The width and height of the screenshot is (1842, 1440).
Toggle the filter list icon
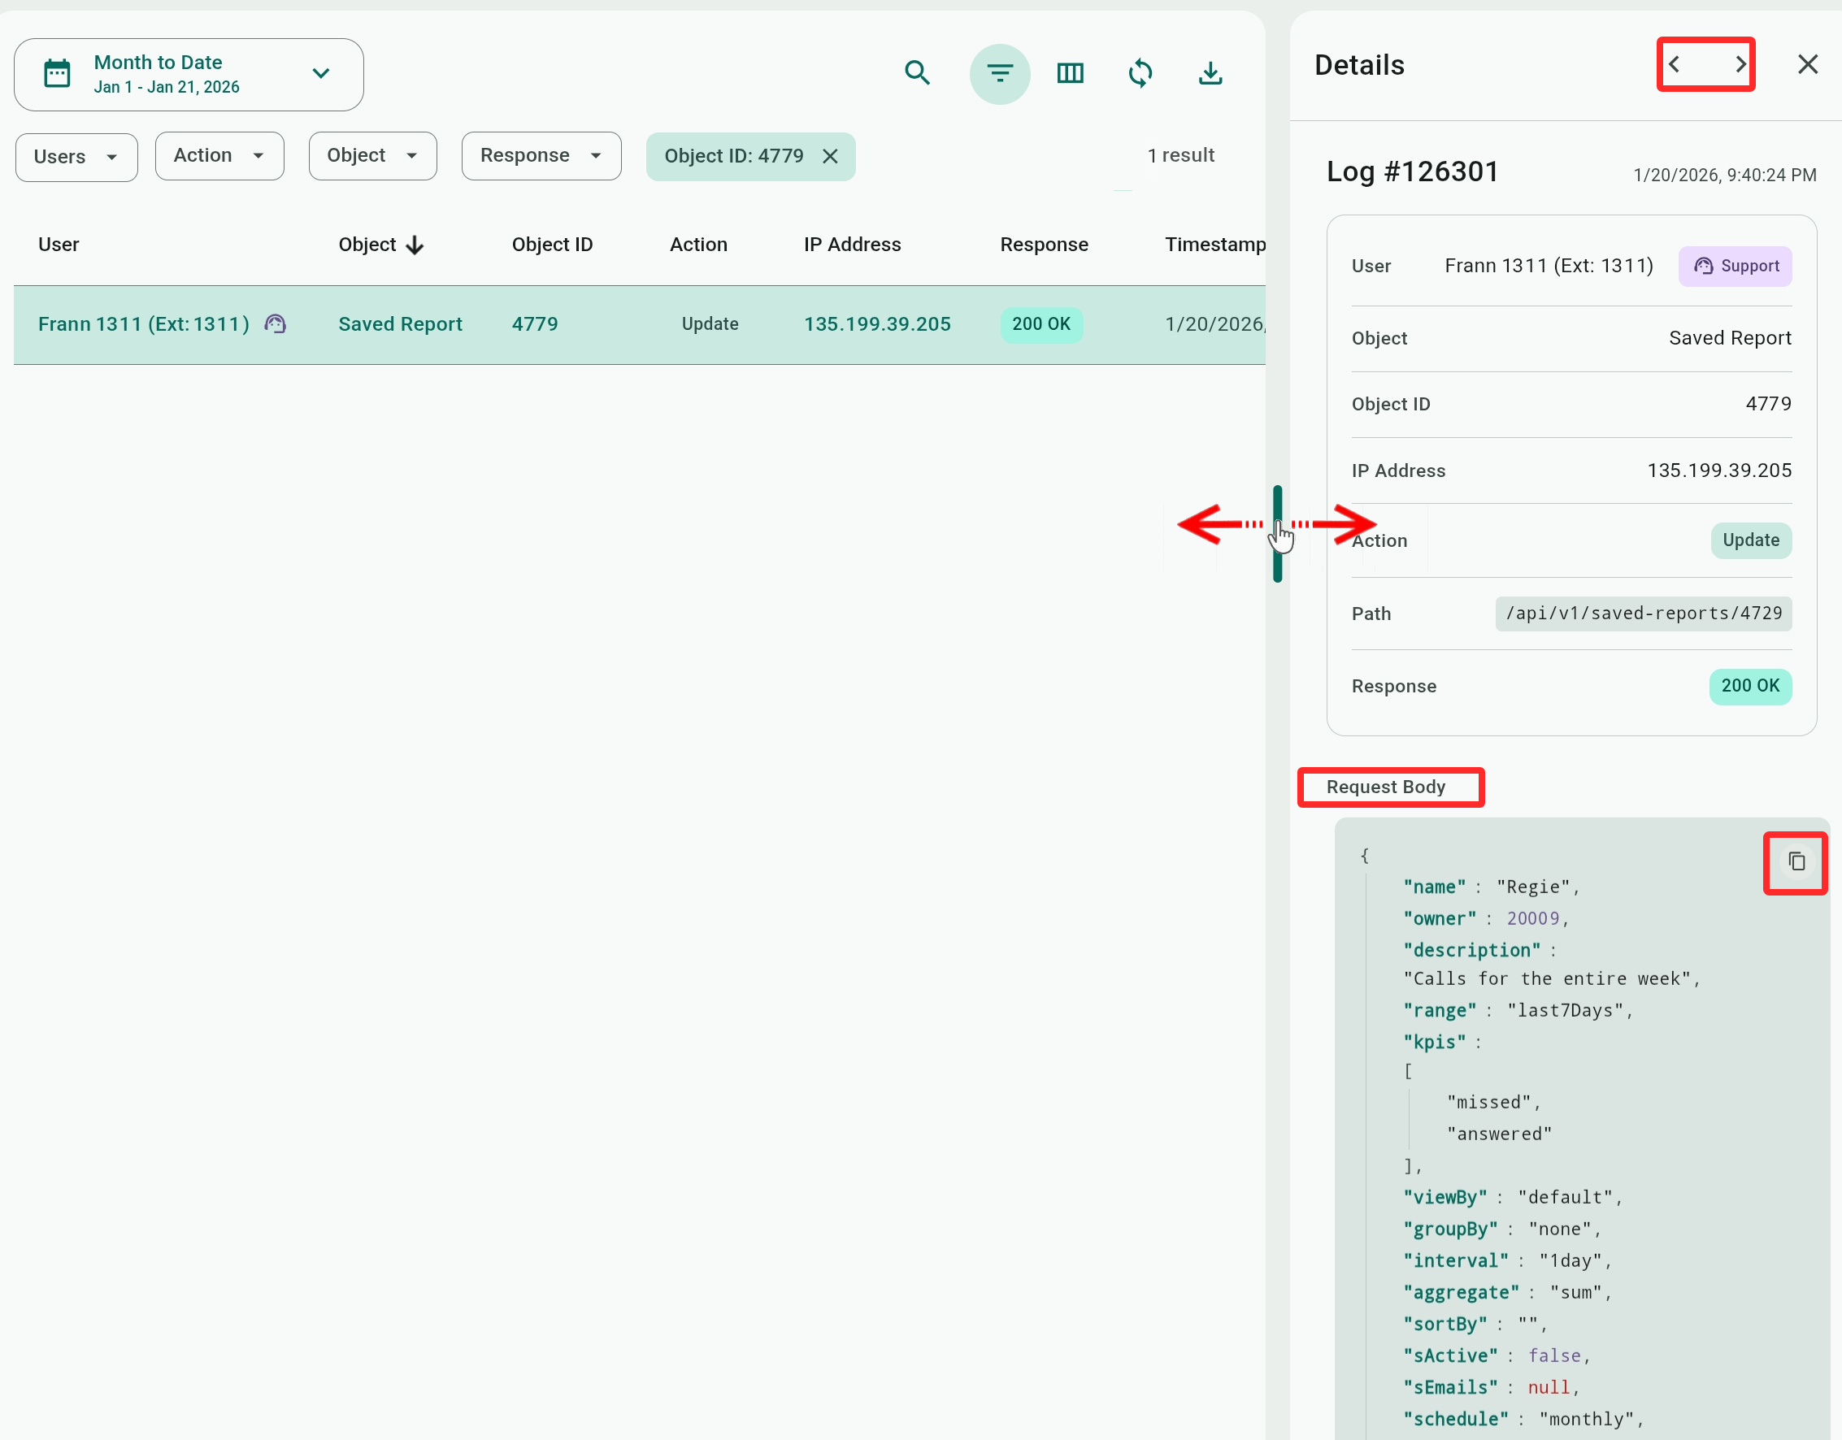tap(999, 73)
